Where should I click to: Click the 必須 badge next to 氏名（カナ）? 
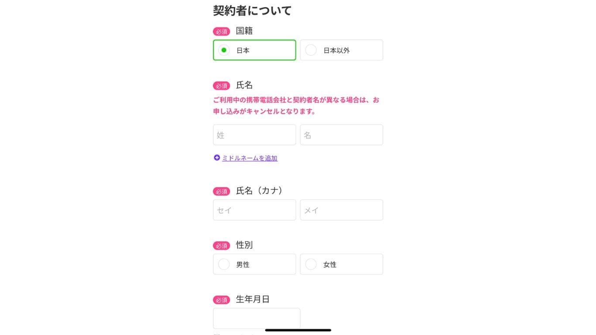click(x=221, y=191)
